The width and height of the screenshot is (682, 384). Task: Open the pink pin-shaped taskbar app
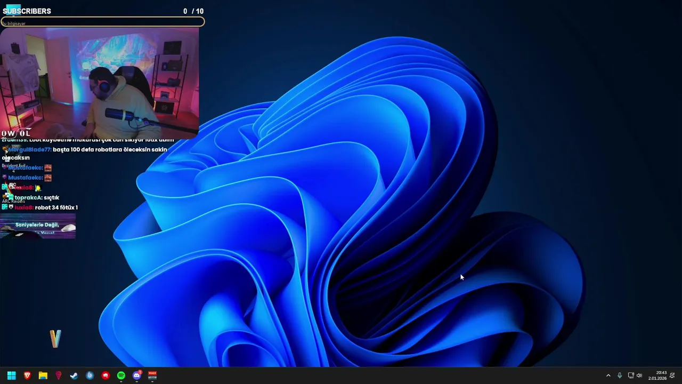click(59, 375)
